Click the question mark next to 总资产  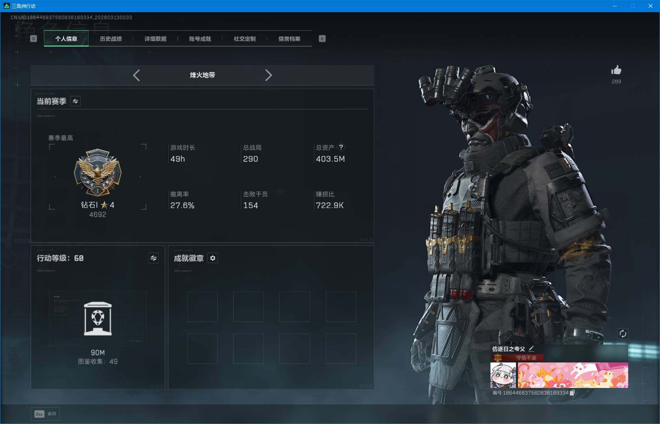pyautogui.click(x=341, y=147)
